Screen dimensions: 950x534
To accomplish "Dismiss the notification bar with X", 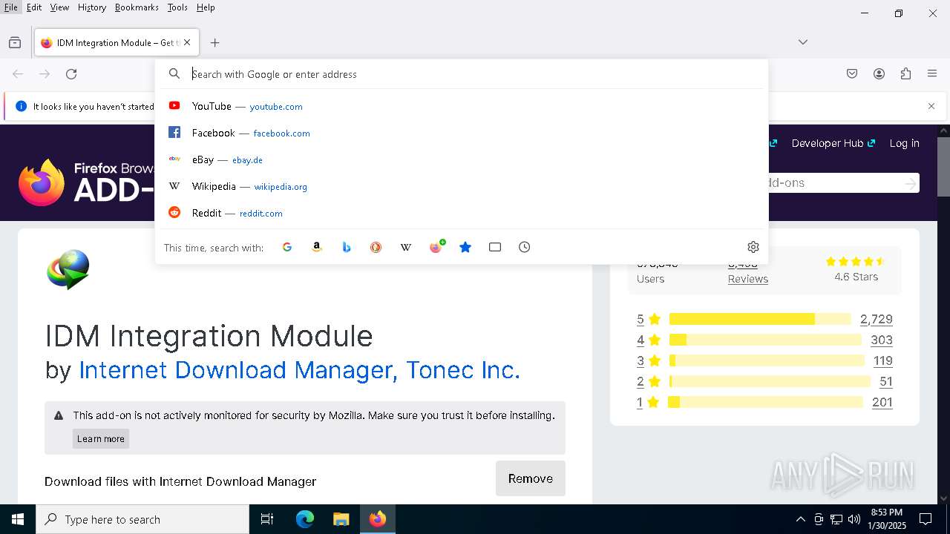I will pyautogui.click(x=931, y=106).
